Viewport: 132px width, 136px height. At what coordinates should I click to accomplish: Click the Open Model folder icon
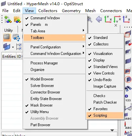point(17,19)
